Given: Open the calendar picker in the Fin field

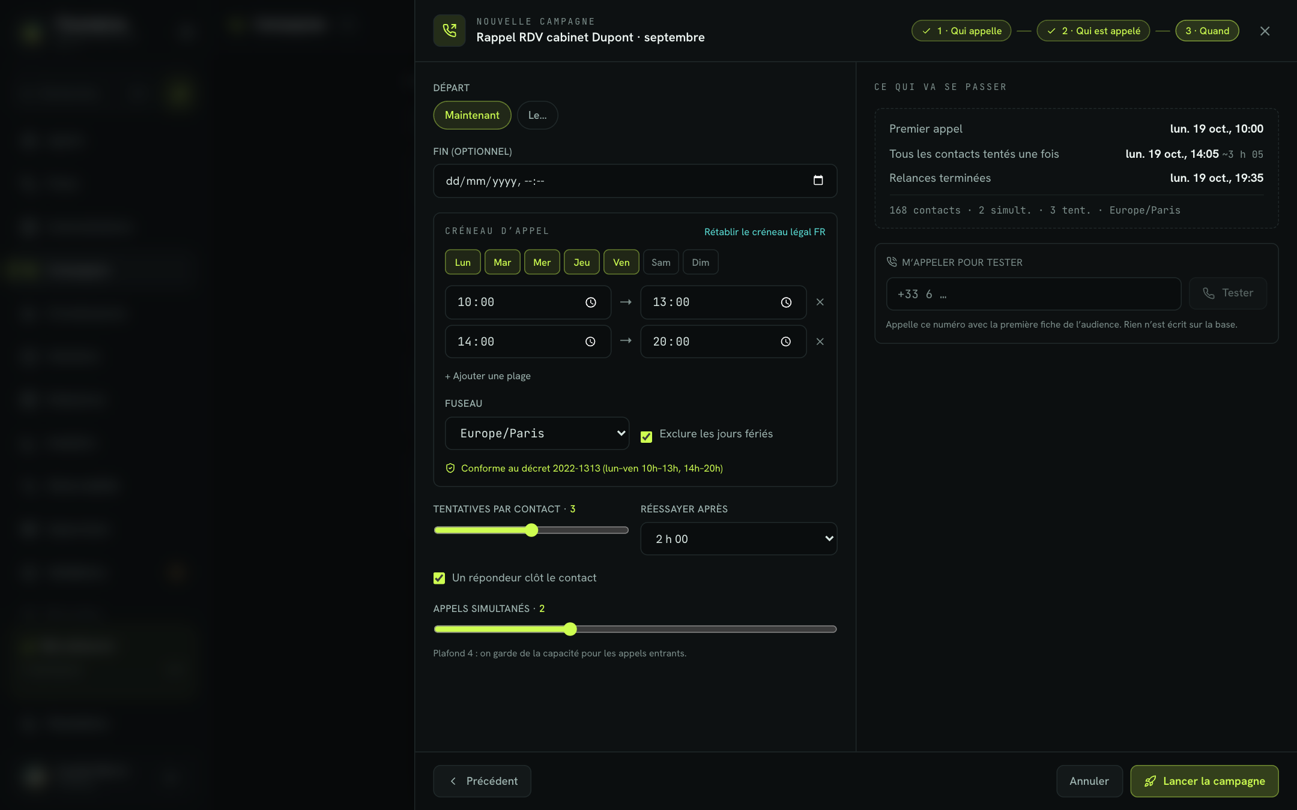Looking at the screenshot, I should [818, 181].
